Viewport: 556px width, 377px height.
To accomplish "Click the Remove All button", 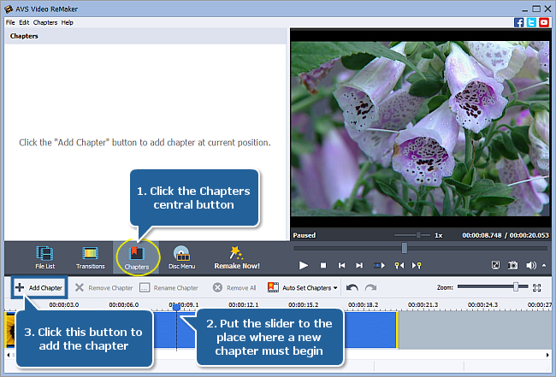I will (234, 288).
